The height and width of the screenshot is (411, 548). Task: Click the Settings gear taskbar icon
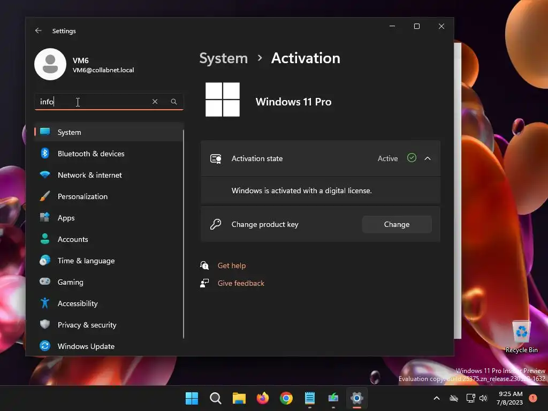click(357, 398)
